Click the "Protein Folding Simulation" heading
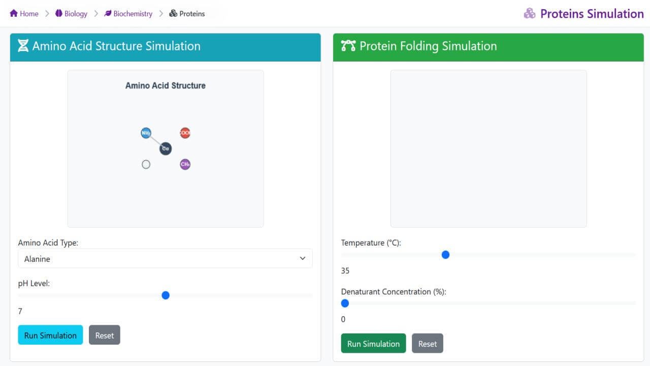The image size is (650, 366). pos(428,46)
